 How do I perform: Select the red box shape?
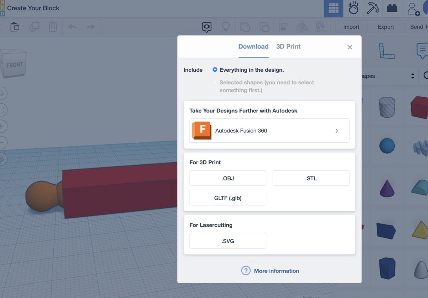(x=420, y=107)
